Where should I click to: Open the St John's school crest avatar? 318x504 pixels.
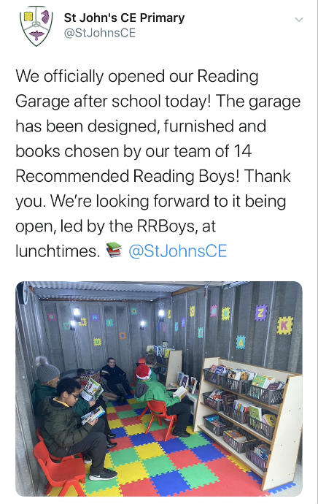pyautogui.click(x=36, y=26)
